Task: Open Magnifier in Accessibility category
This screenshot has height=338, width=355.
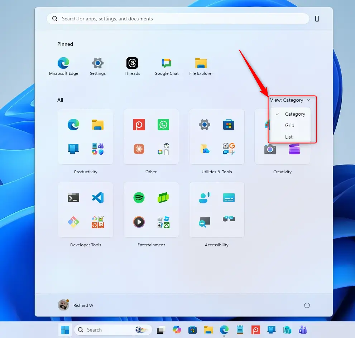Action: (x=205, y=222)
